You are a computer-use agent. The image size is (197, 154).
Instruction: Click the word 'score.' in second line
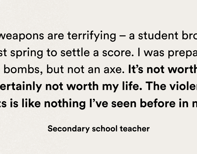pyautogui.click(x=118, y=53)
